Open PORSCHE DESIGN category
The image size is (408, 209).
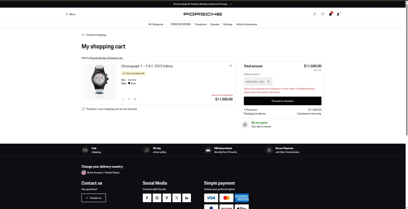click(181, 24)
